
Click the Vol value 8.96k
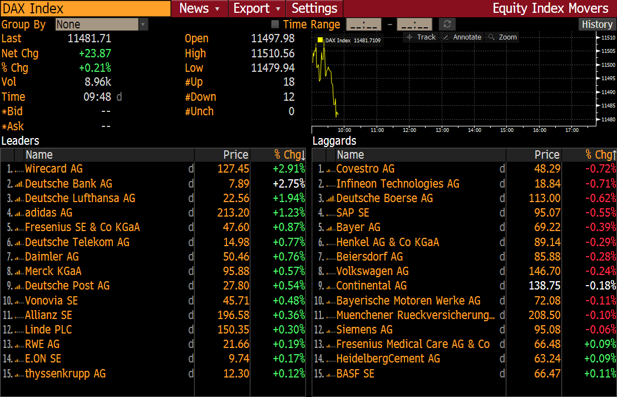point(98,82)
